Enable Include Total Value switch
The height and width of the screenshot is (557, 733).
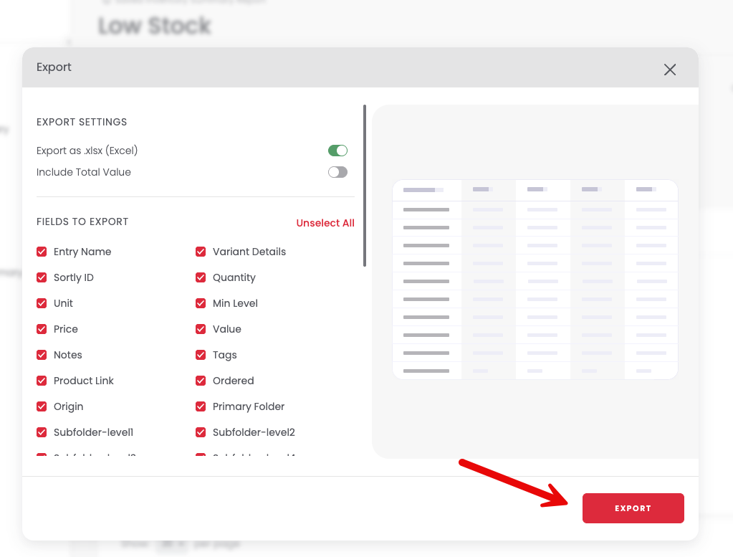click(337, 172)
